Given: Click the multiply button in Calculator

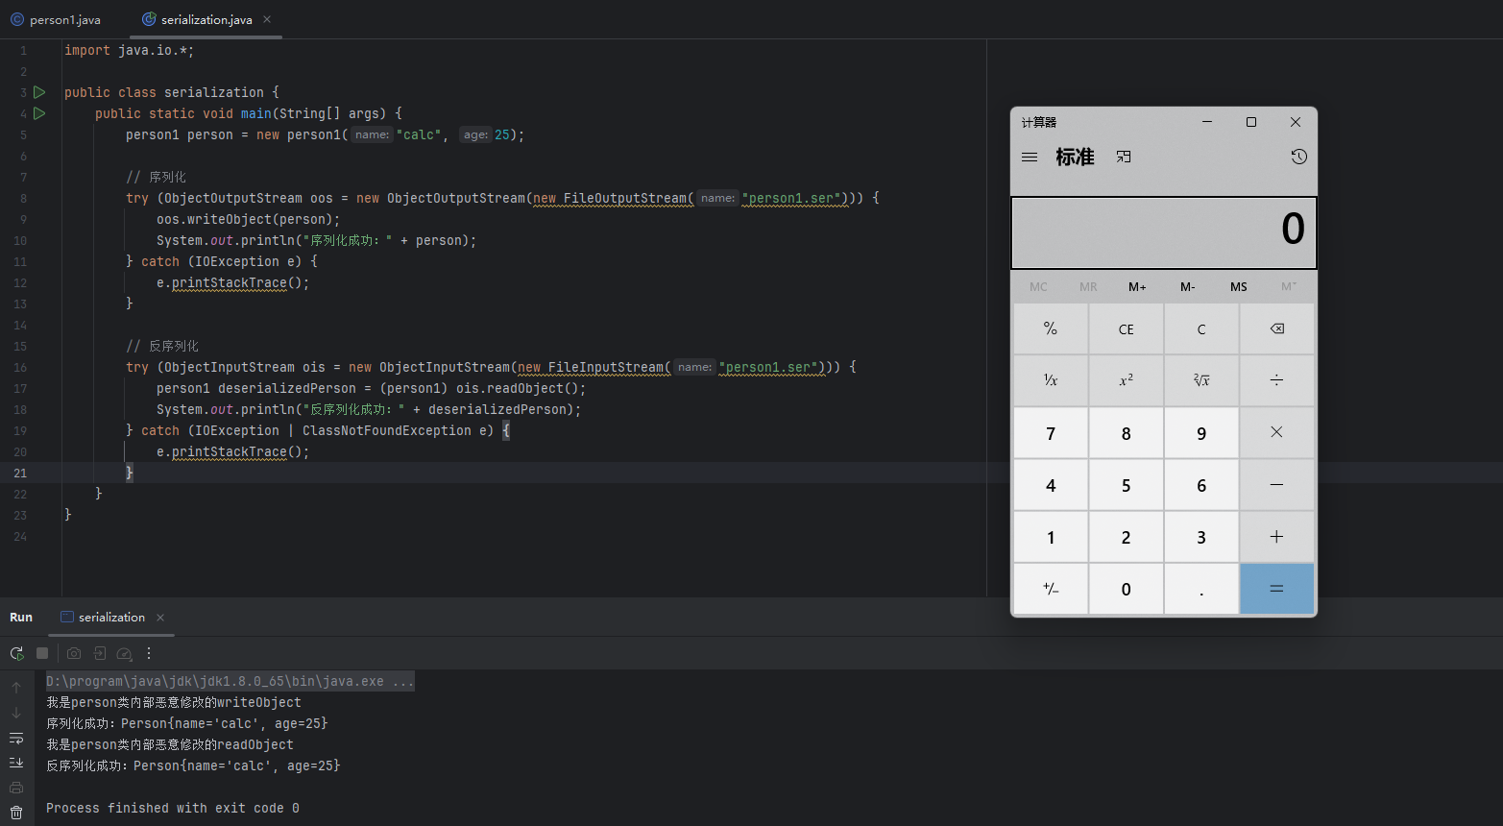Looking at the screenshot, I should pos(1277,433).
